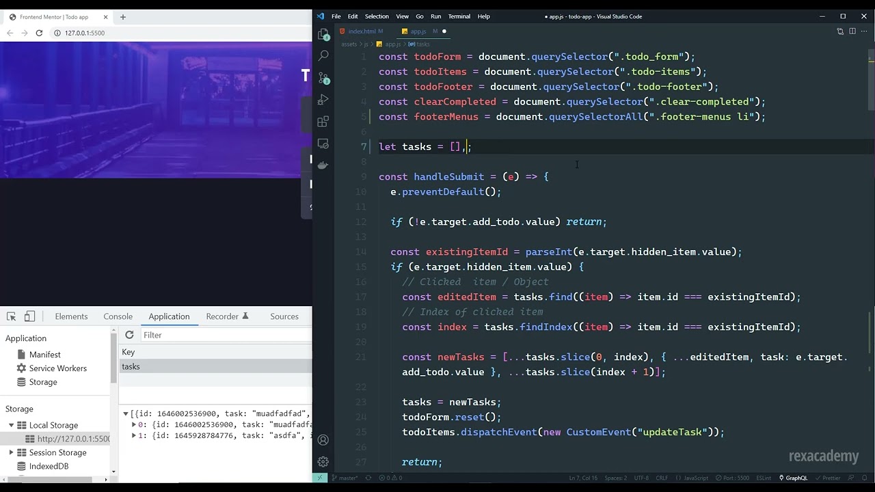Screen dimensions: 875x492
Task: Open notifications bell in status bar
Action: point(865,478)
